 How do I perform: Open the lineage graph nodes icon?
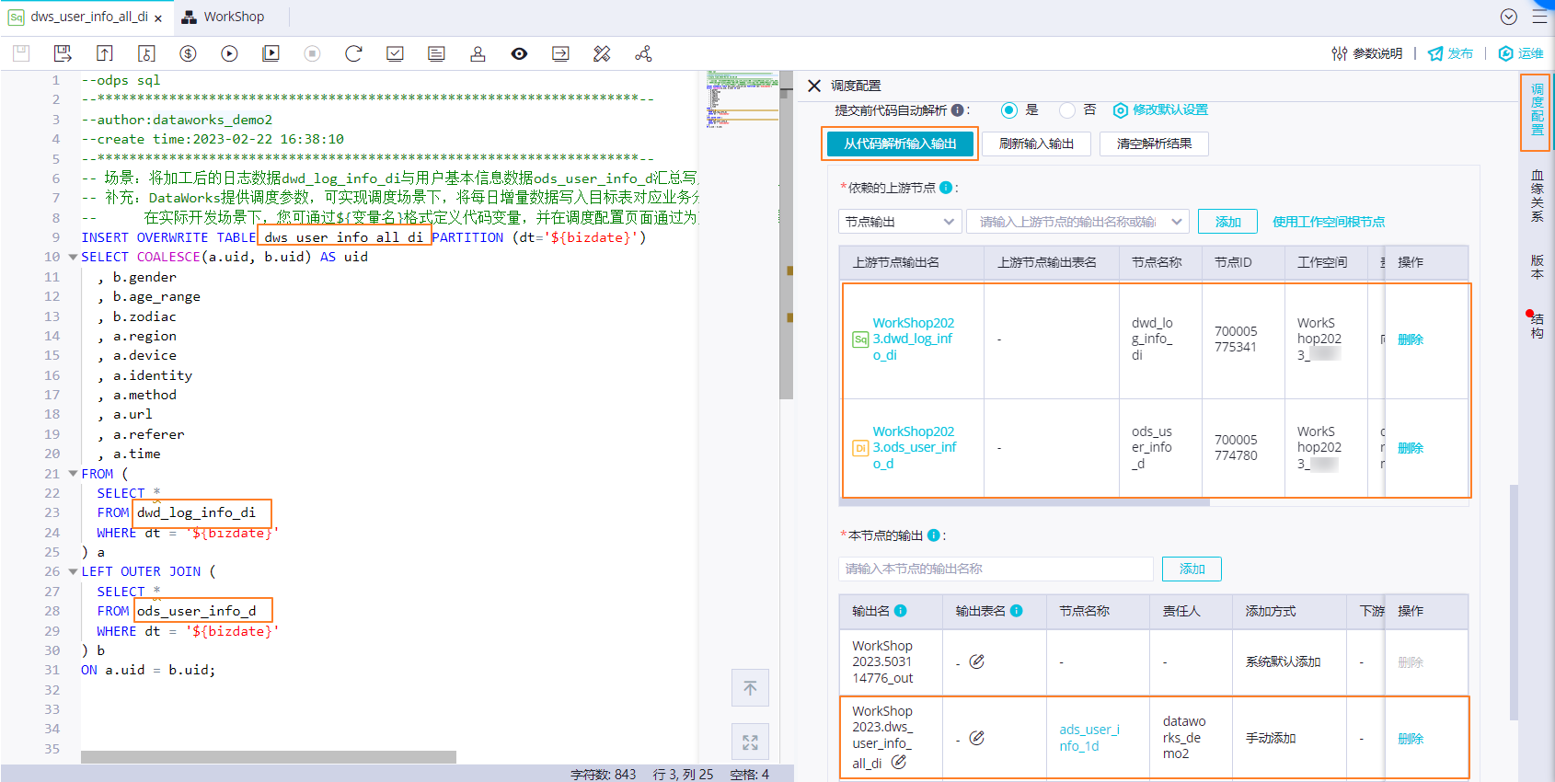click(643, 53)
